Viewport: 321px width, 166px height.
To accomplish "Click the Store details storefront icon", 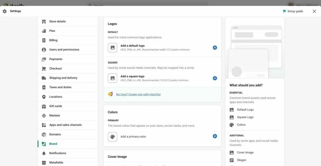I will point(44,22).
